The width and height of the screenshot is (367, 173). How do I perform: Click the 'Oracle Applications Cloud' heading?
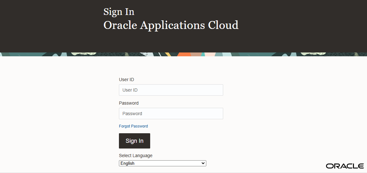point(171,25)
